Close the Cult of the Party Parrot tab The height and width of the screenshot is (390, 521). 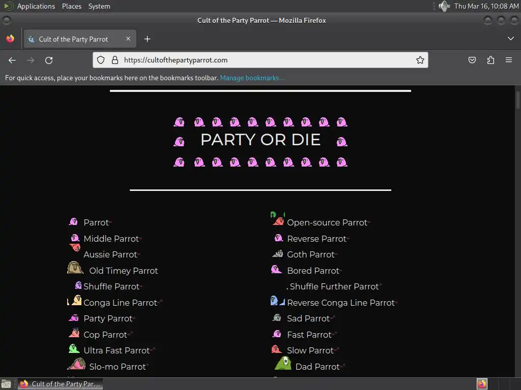pos(128,39)
